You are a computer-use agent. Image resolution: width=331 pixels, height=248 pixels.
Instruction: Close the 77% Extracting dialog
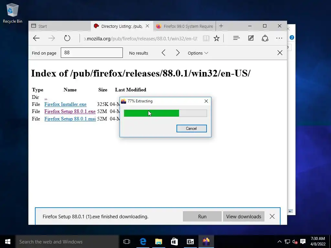(206, 101)
